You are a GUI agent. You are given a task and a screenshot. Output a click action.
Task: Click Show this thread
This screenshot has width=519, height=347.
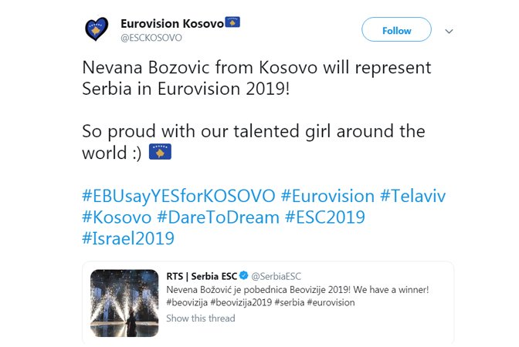pyautogui.click(x=201, y=318)
